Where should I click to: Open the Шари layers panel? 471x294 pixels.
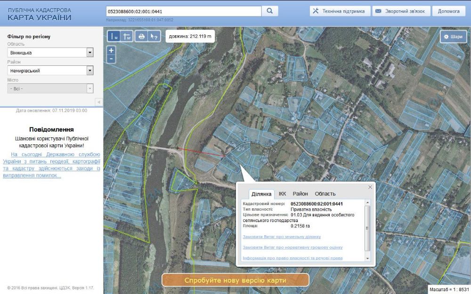click(454, 37)
